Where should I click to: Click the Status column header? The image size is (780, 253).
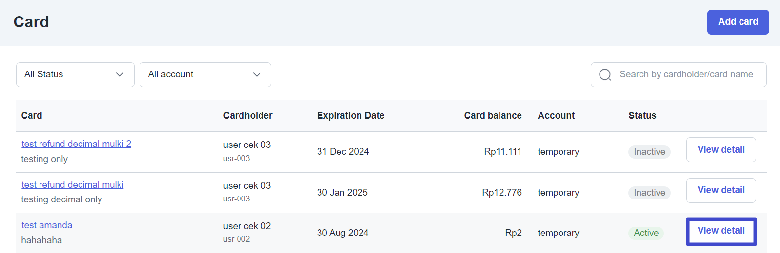point(642,116)
